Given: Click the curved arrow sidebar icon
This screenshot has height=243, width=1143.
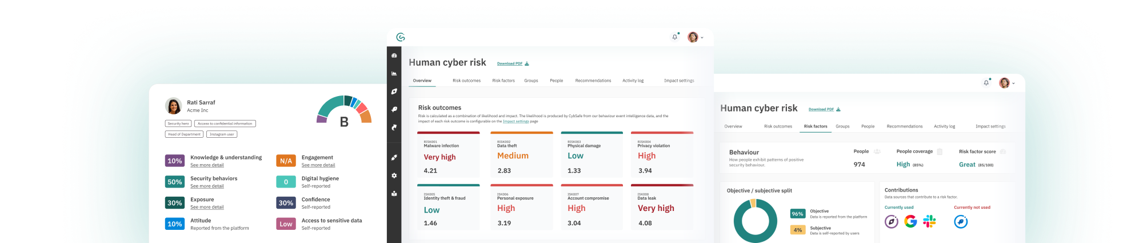Looking at the screenshot, I should pyautogui.click(x=394, y=128).
